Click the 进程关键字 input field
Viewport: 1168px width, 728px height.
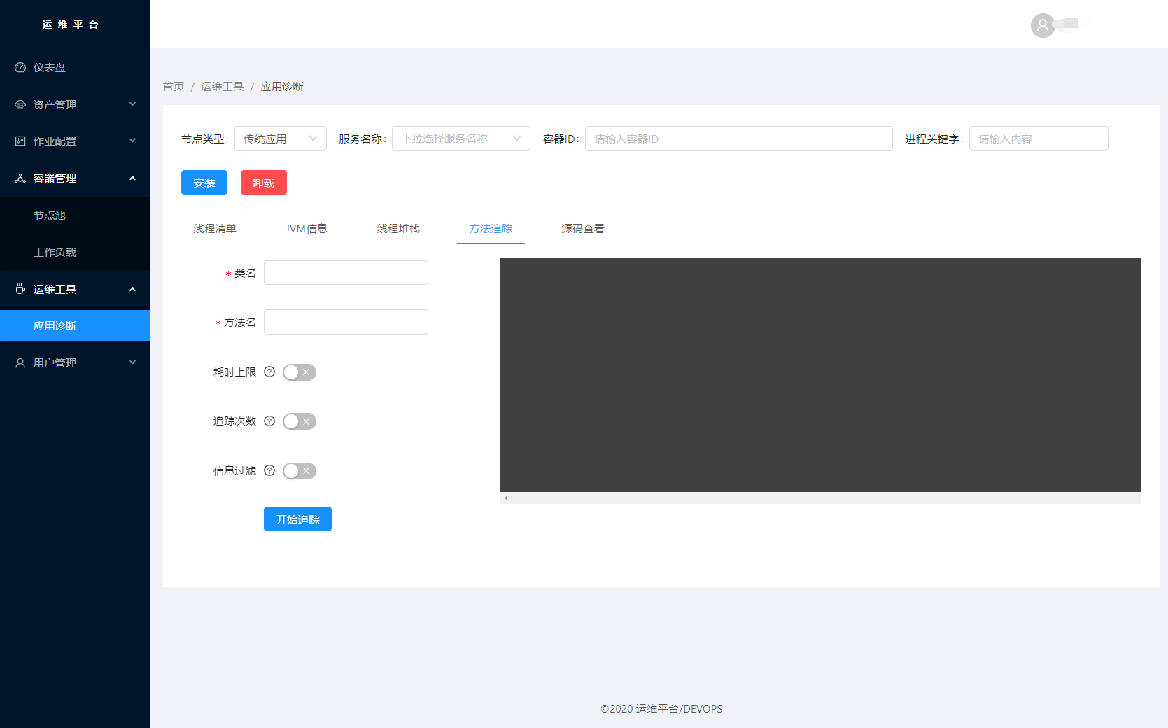pos(1039,139)
